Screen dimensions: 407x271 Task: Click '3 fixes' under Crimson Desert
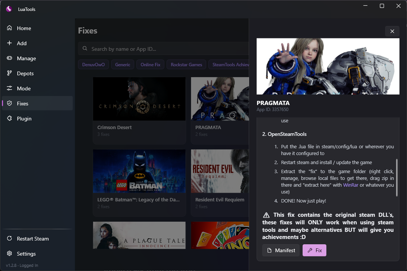pos(103,134)
